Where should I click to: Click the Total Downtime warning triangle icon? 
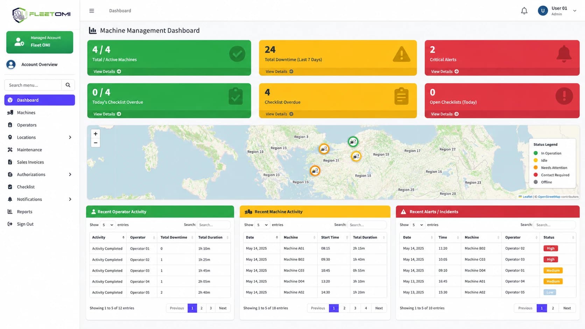tap(401, 54)
